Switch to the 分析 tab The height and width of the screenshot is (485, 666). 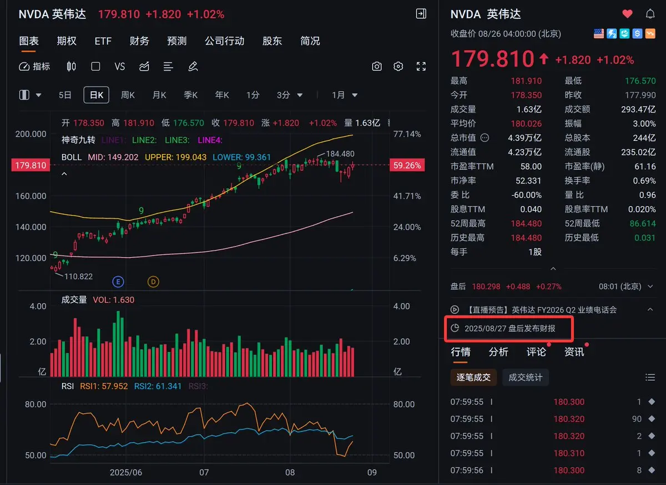tap(498, 351)
